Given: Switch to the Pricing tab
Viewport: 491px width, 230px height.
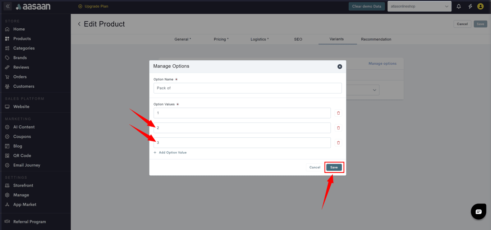Looking at the screenshot, I should coord(221,39).
